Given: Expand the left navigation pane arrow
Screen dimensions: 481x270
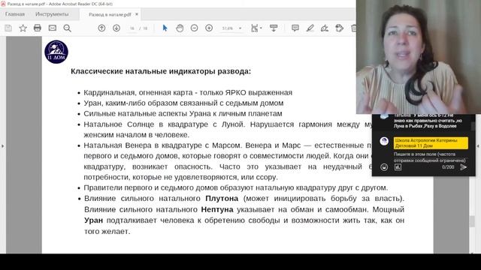Looking at the screenshot, I should pyautogui.click(x=2, y=146).
